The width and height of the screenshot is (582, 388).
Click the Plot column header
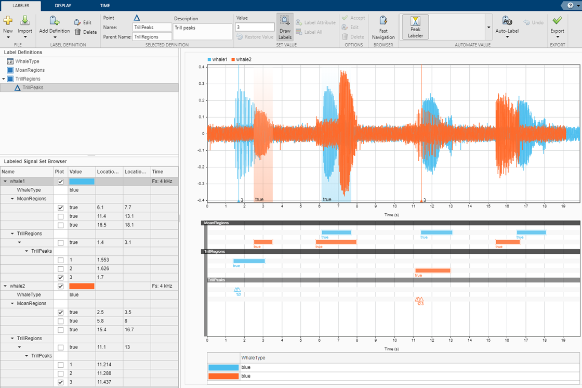click(x=59, y=172)
